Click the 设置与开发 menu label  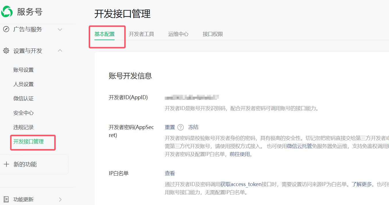[x=28, y=51]
